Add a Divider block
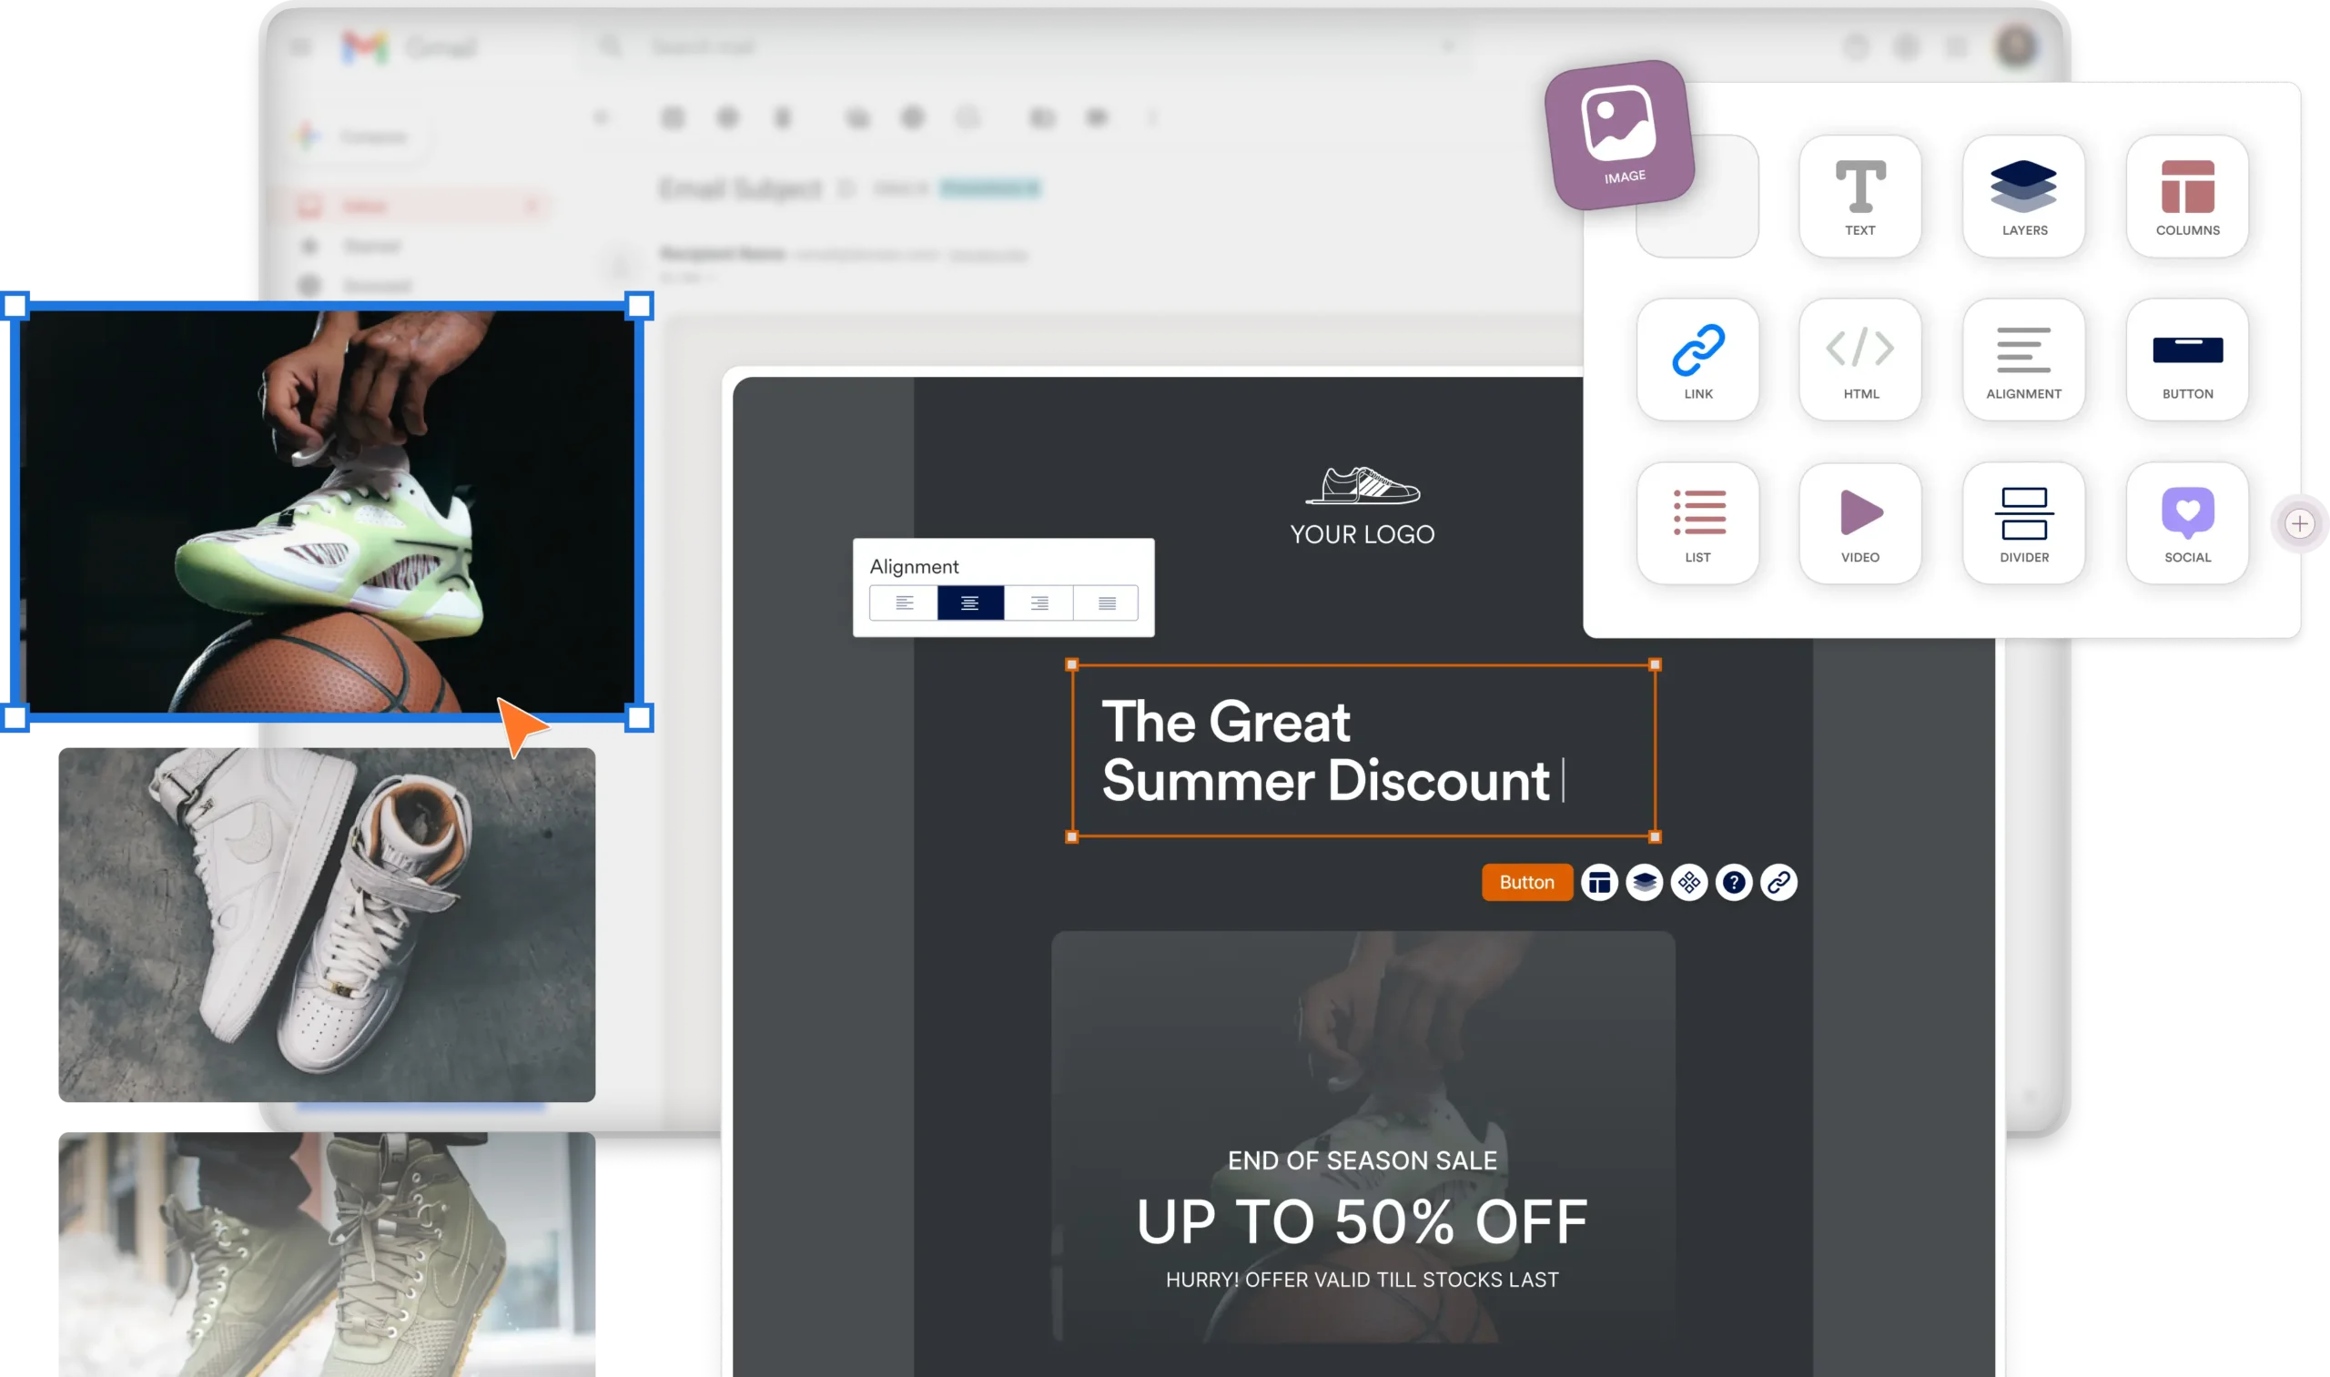Viewport: 2330px width, 1377px height. [2024, 523]
